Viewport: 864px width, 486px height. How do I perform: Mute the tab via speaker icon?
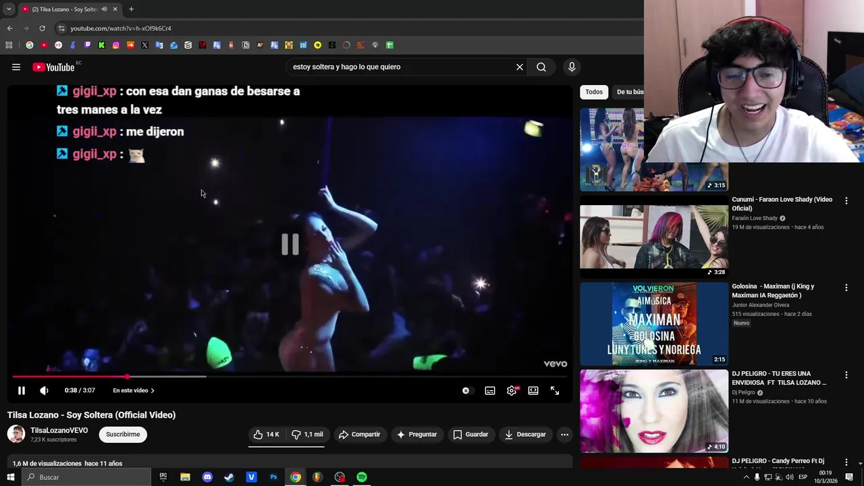(x=104, y=9)
